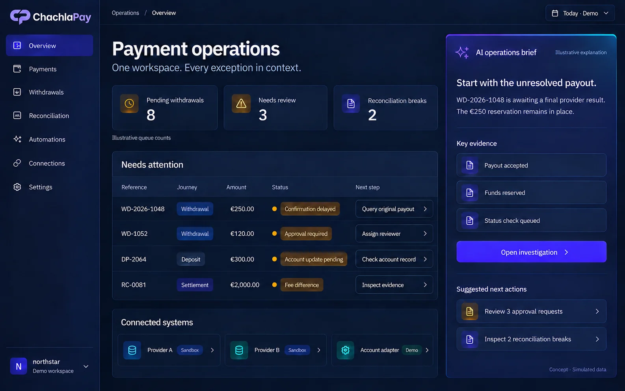The image size is (625, 391).
Task: Click Inspect evidence button
Action: pyautogui.click(x=394, y=285)
